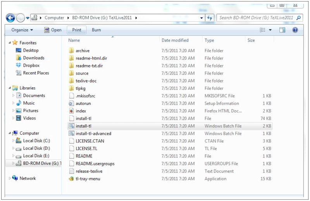Expand the Documents library

(x=13, y=95)
